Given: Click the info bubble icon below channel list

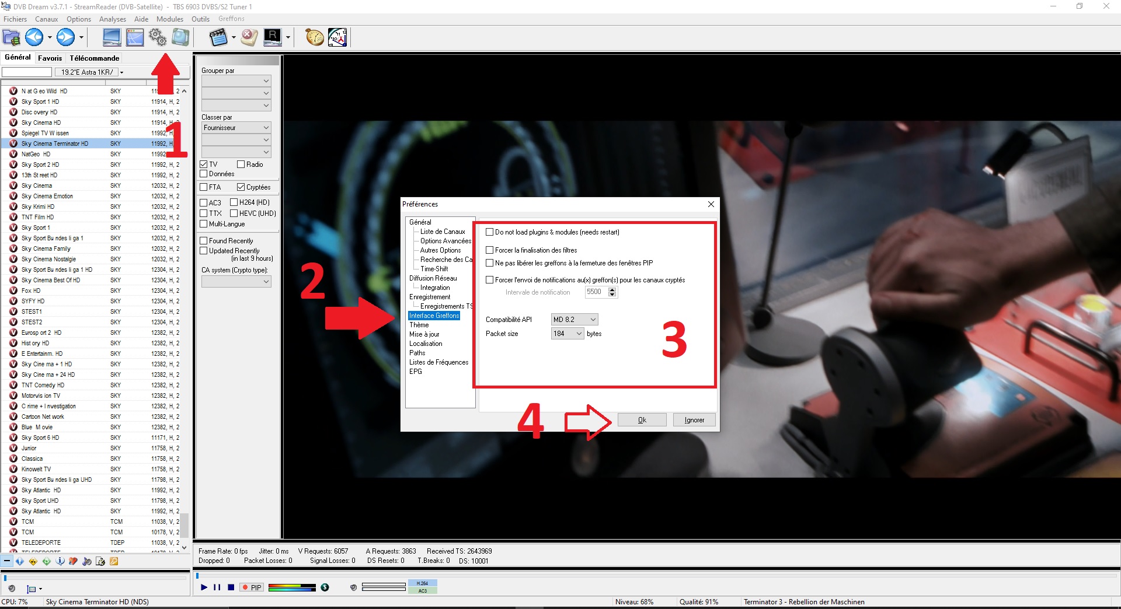Looking at the screenshot, I should point(60,561).
